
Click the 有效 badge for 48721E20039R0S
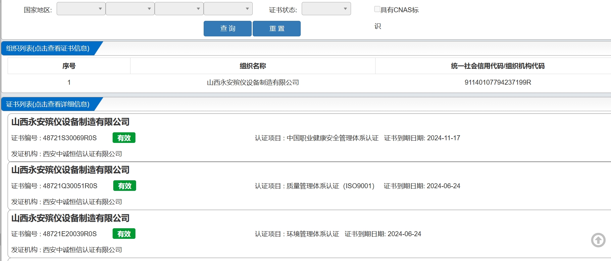[124, 234]
